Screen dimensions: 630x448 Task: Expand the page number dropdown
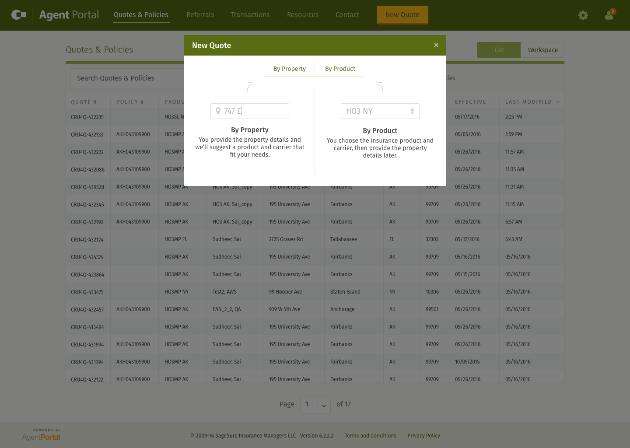pyautogui.click(x=324, y=406)
